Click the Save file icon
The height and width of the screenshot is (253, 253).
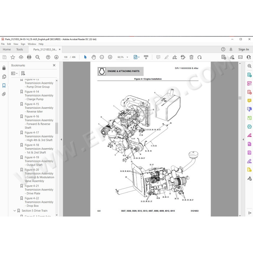(x=4, y=57)
